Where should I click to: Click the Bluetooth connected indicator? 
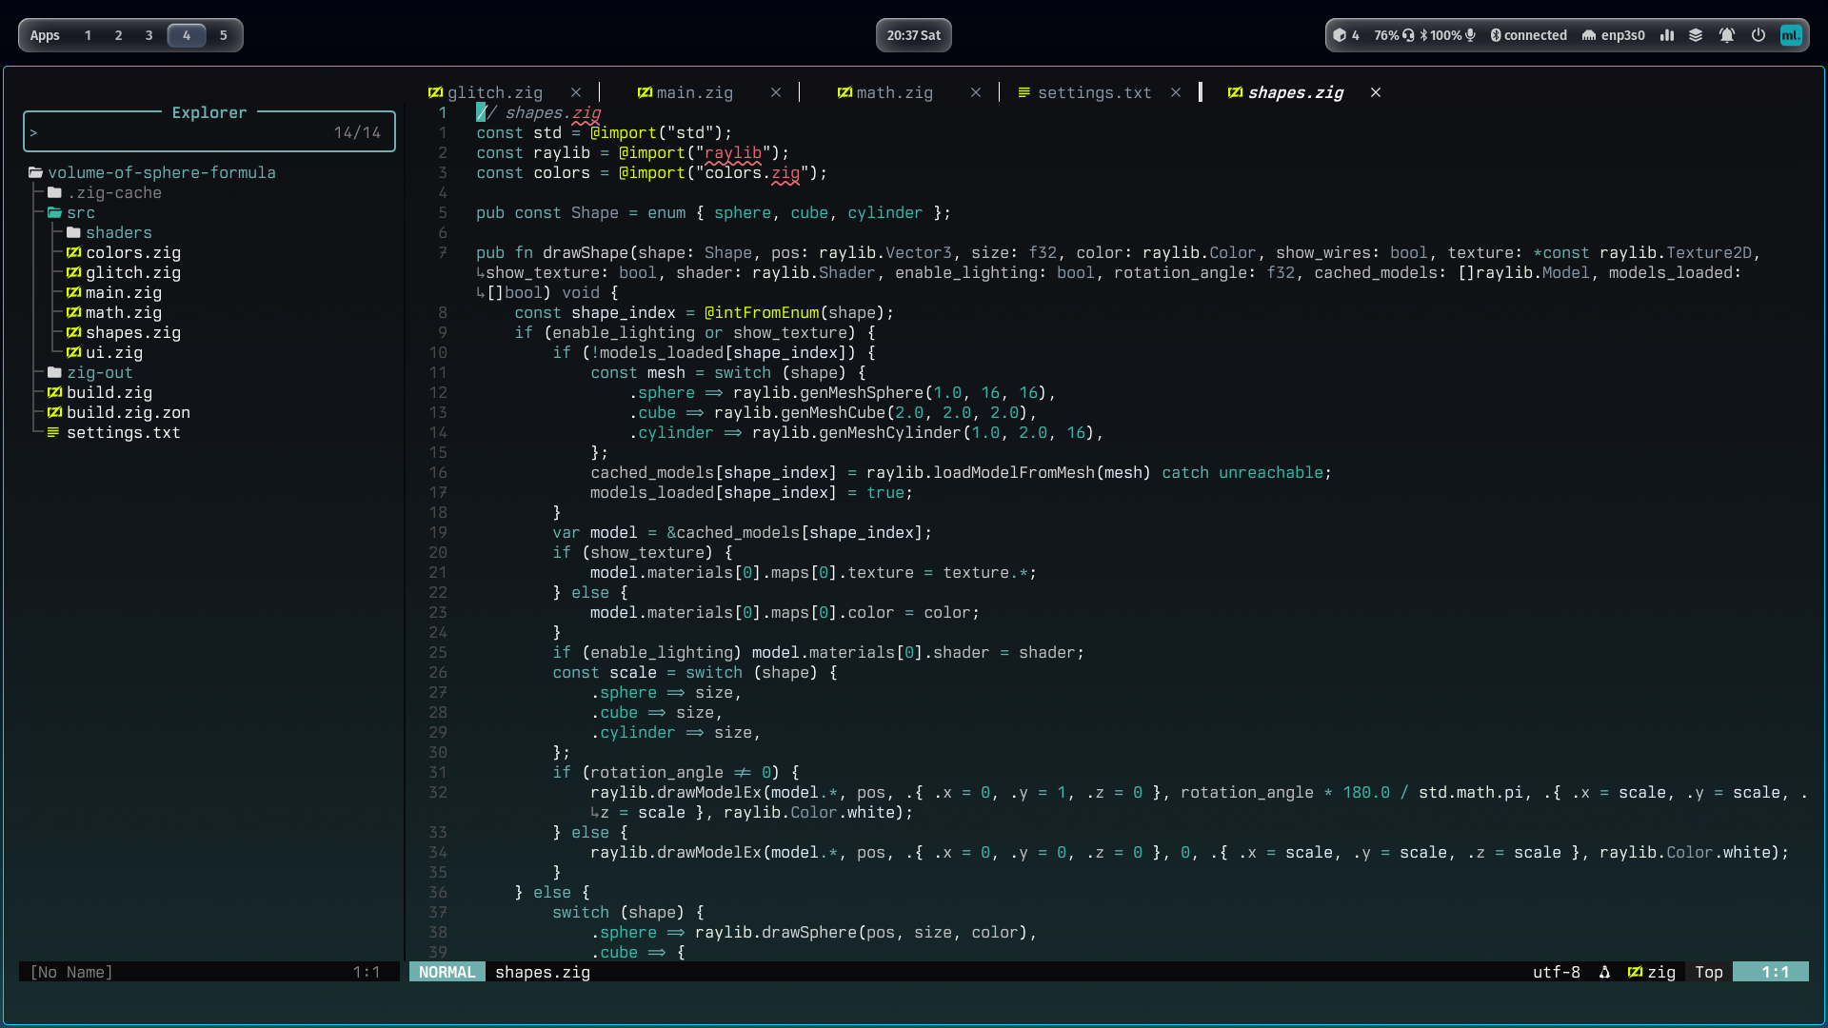coord(1528,35)
